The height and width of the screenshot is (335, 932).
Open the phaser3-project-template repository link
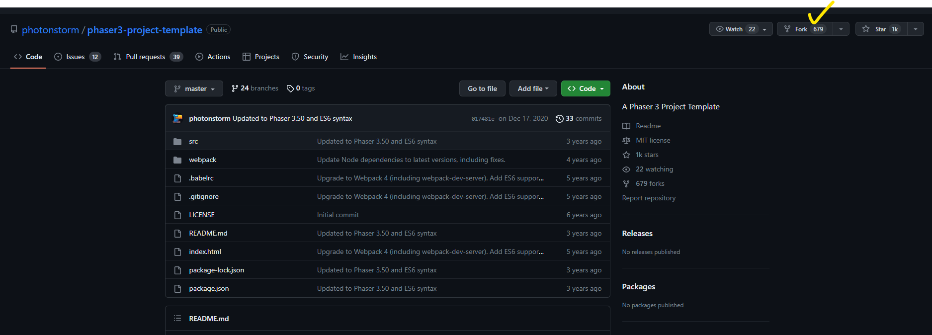pos(145,30)
